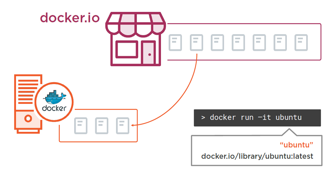Click the orange "ubuntu" label in callout
333x187 pixels.
(x=296, y=144)
